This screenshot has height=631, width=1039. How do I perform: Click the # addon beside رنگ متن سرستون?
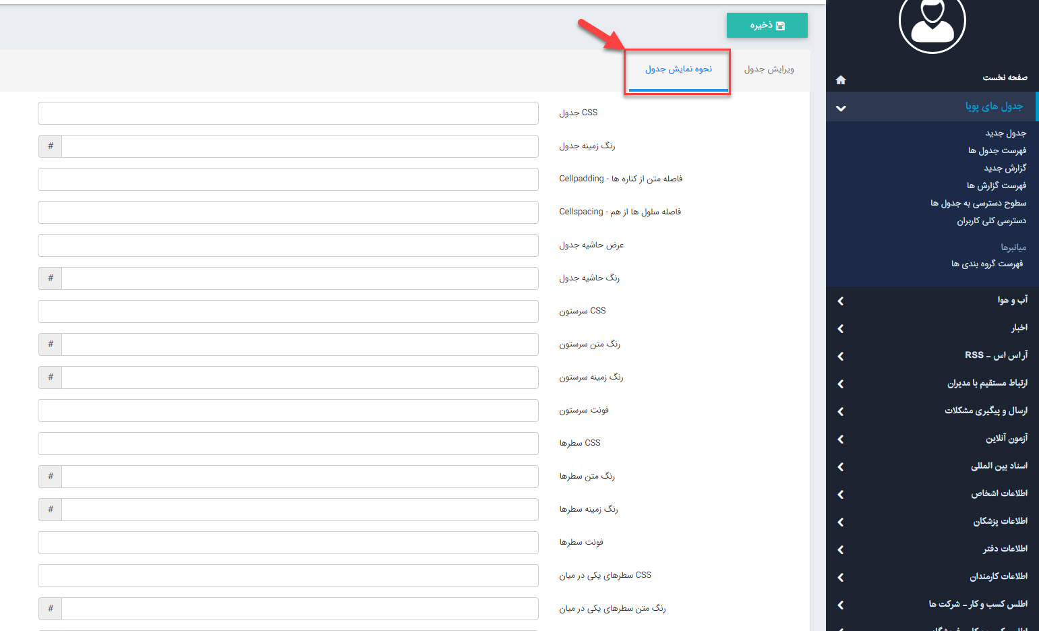click(x=51, y=344)
